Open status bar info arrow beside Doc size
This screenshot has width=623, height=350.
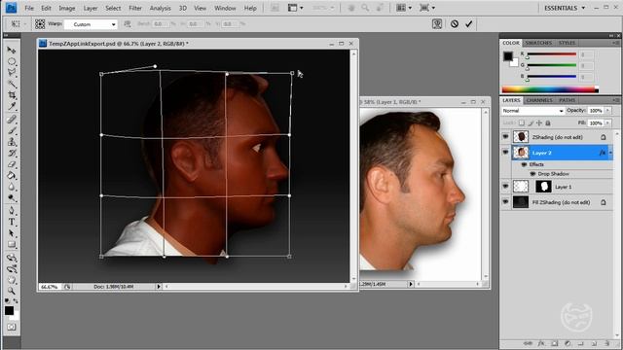(x=159, y=286)
